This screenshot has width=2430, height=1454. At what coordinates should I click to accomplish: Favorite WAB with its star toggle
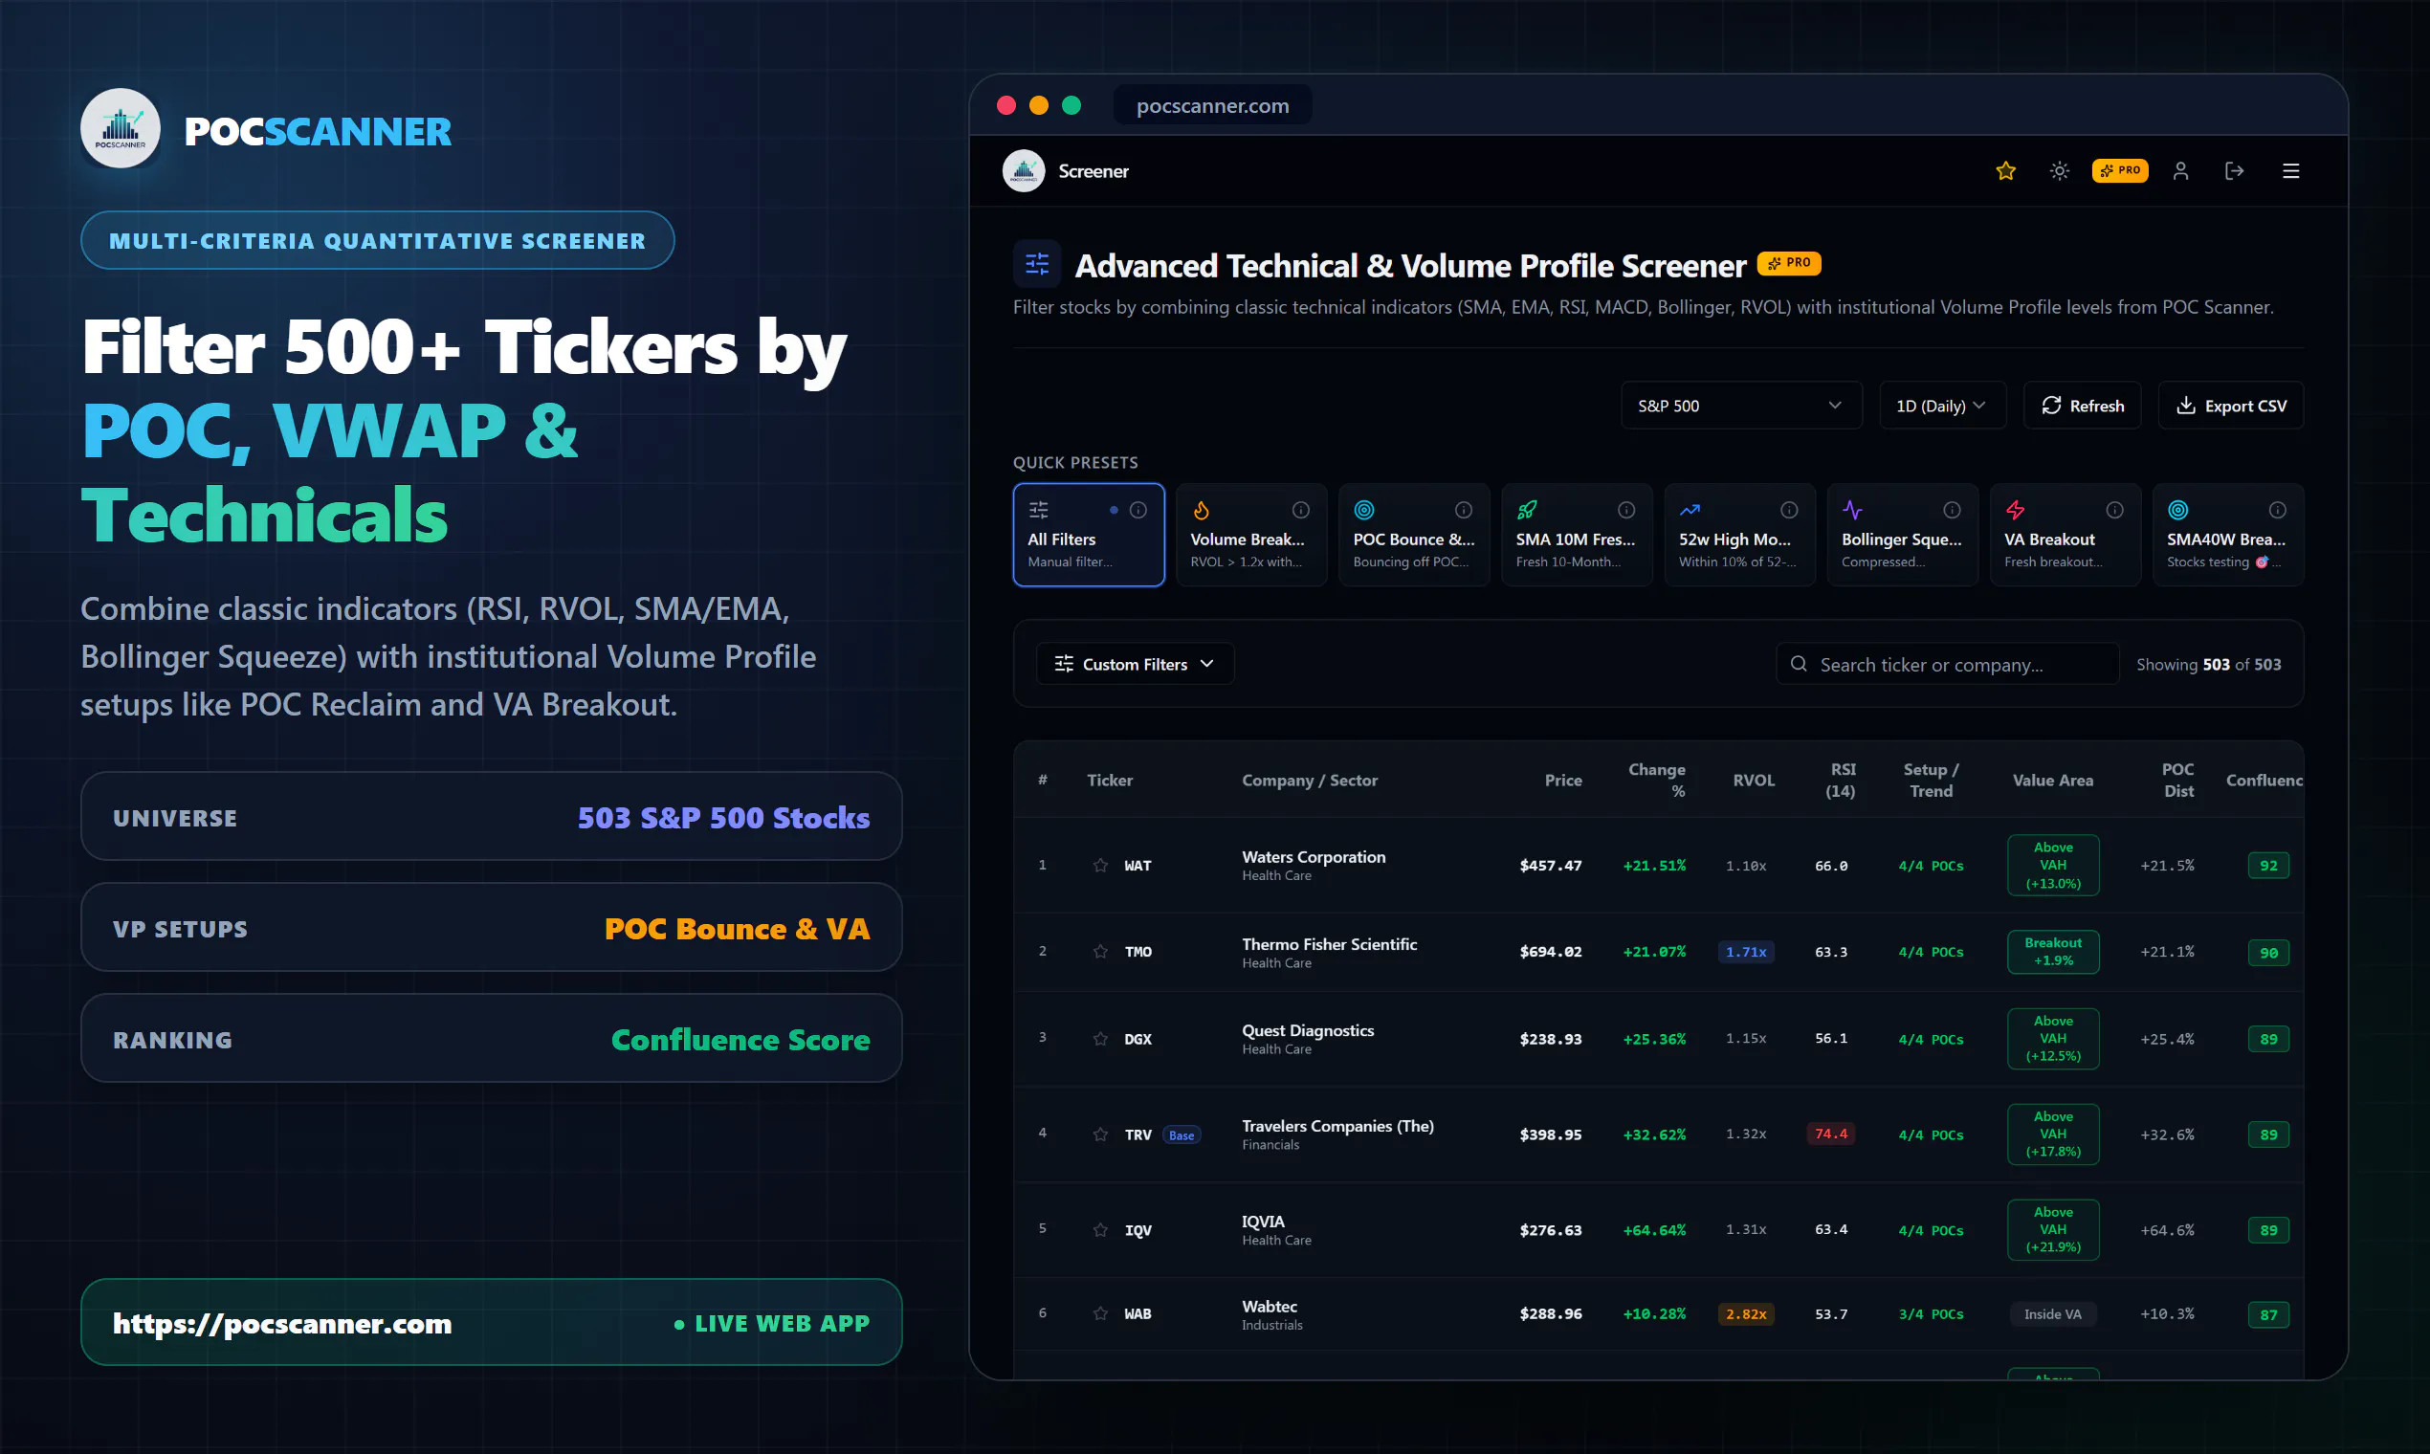[1100, 1314]
